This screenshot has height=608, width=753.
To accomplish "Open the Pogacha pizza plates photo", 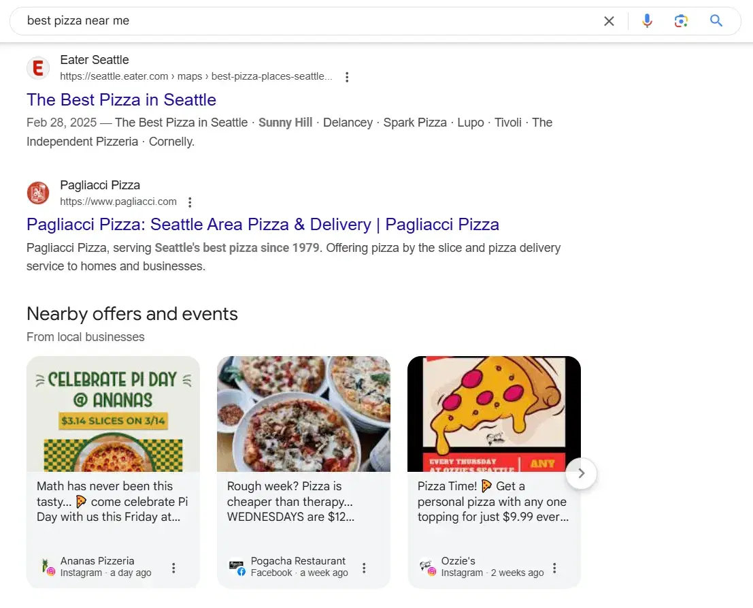I will (303, 414).
